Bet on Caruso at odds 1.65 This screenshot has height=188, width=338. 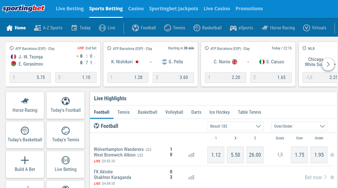tap(271, 78)
